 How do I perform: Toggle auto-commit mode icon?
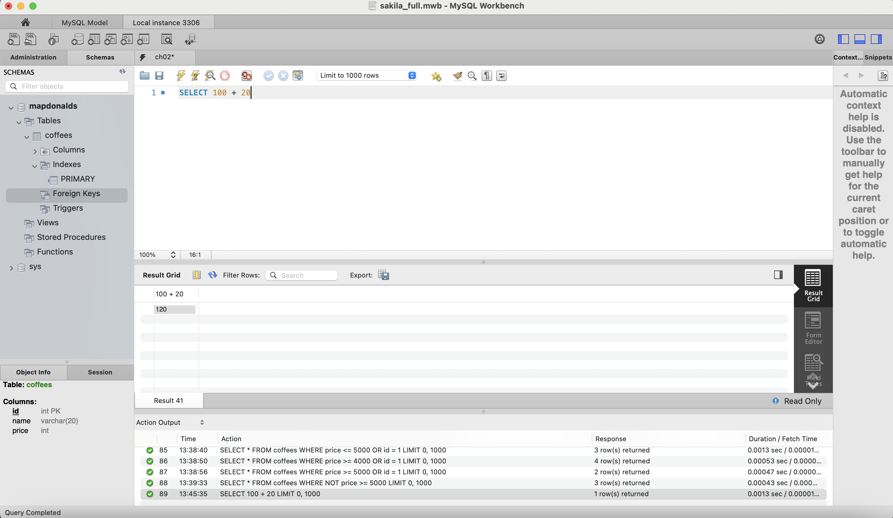[298, 75]
